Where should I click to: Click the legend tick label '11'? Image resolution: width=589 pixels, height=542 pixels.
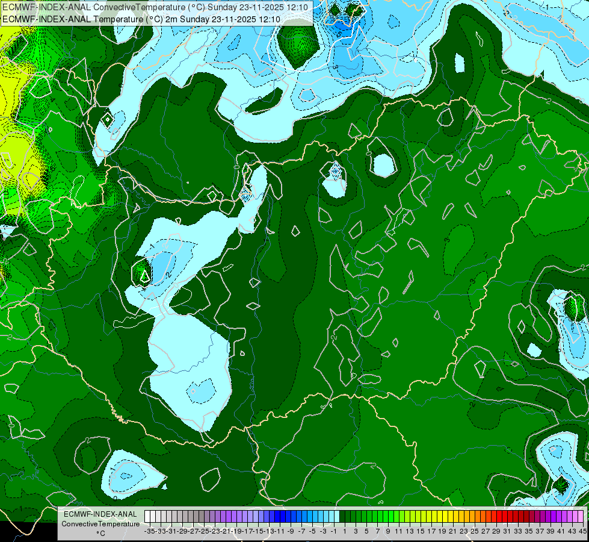pos(398,531)
